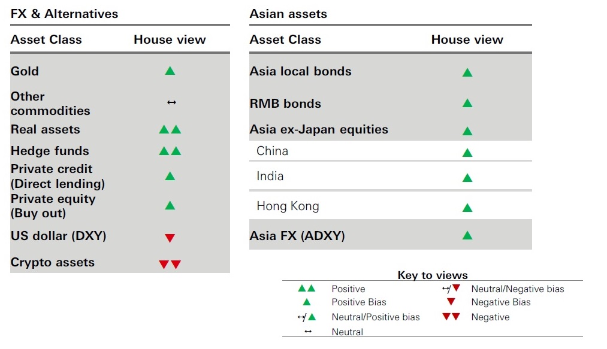This screenshot has height=349, width=607.
Task: Click the Negative double red triangles in legend
Action: (451, 317)
